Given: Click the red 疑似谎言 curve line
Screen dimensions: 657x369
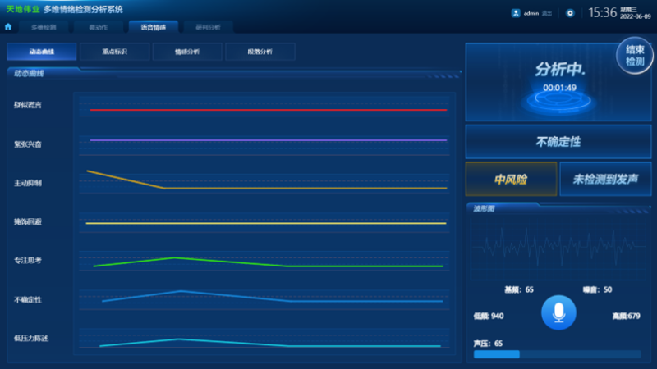Looking at the screenshot, I should coord(269,110).
